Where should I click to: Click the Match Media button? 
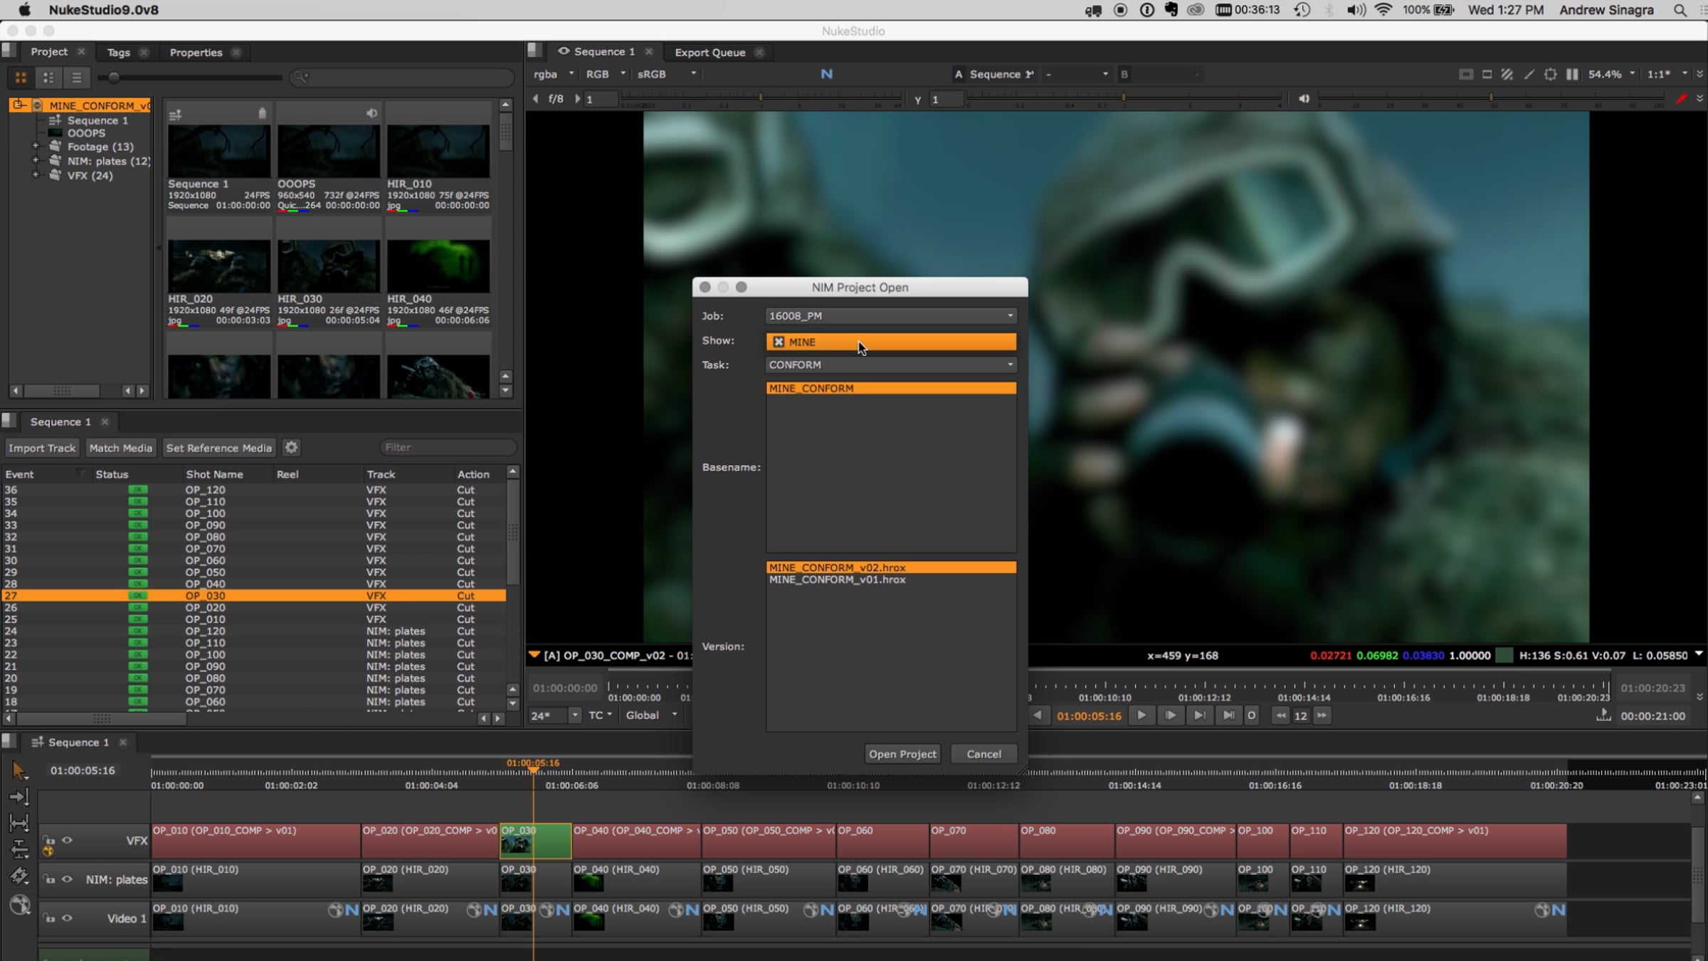point(120,448)
